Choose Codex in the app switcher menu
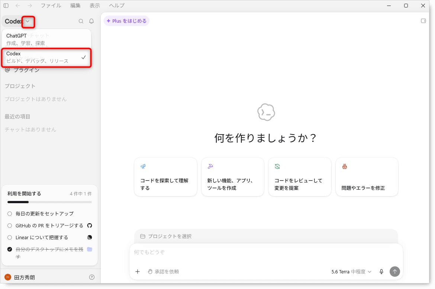This screenshot has width=435, height=289. pyautogui.click(x=46, y=57)
